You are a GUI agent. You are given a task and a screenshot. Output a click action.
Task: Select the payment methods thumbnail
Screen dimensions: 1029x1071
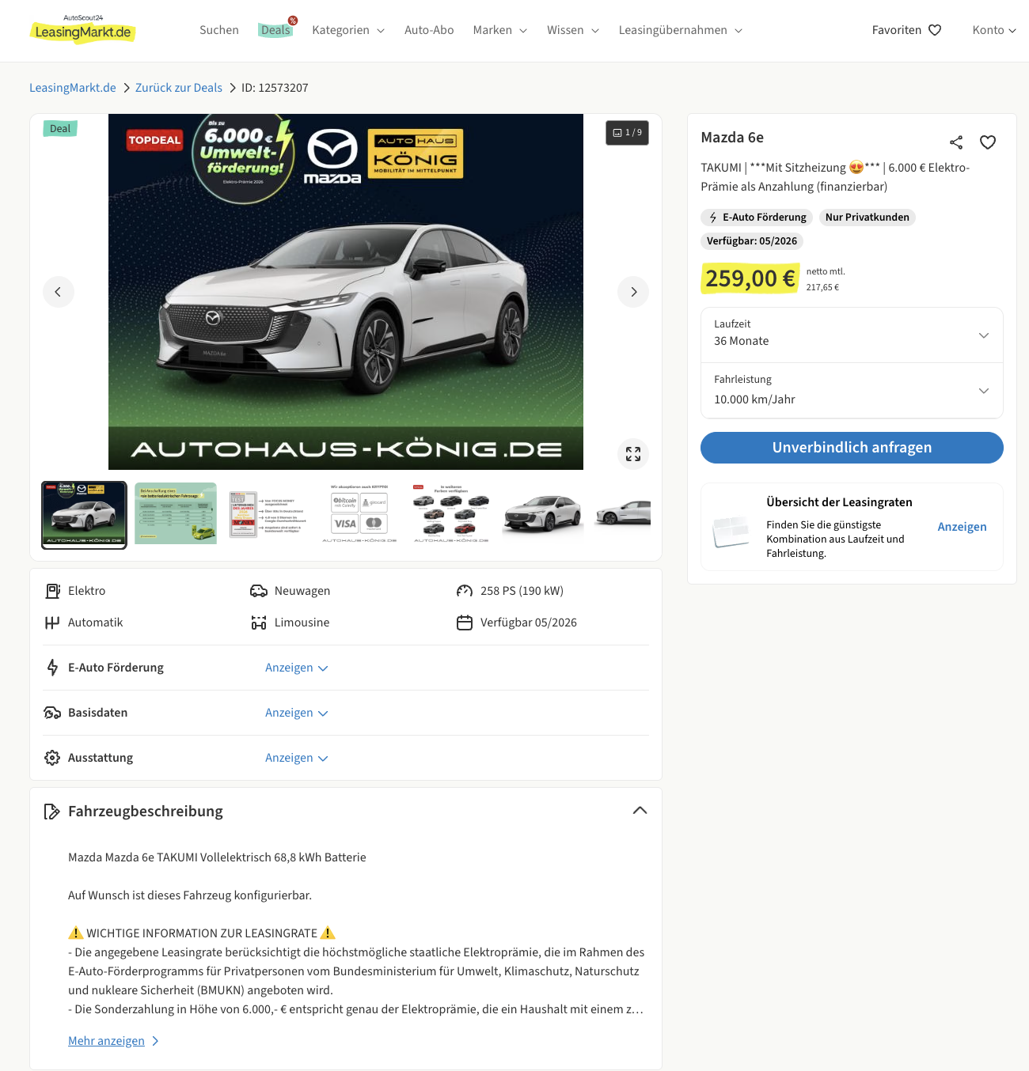tap(359, 514)
